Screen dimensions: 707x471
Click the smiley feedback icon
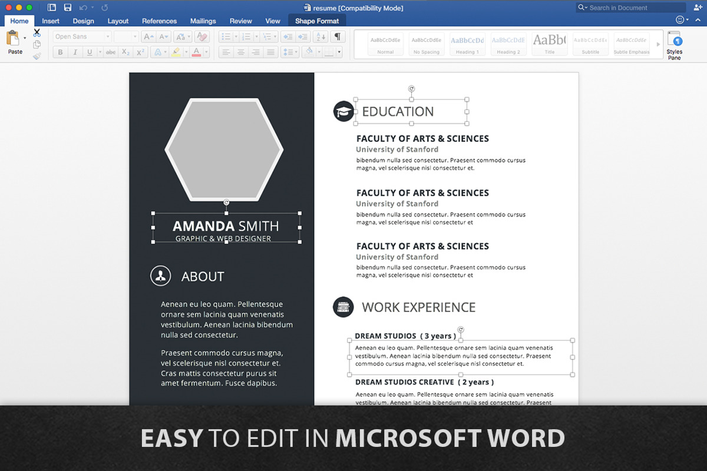coord(680,19)
